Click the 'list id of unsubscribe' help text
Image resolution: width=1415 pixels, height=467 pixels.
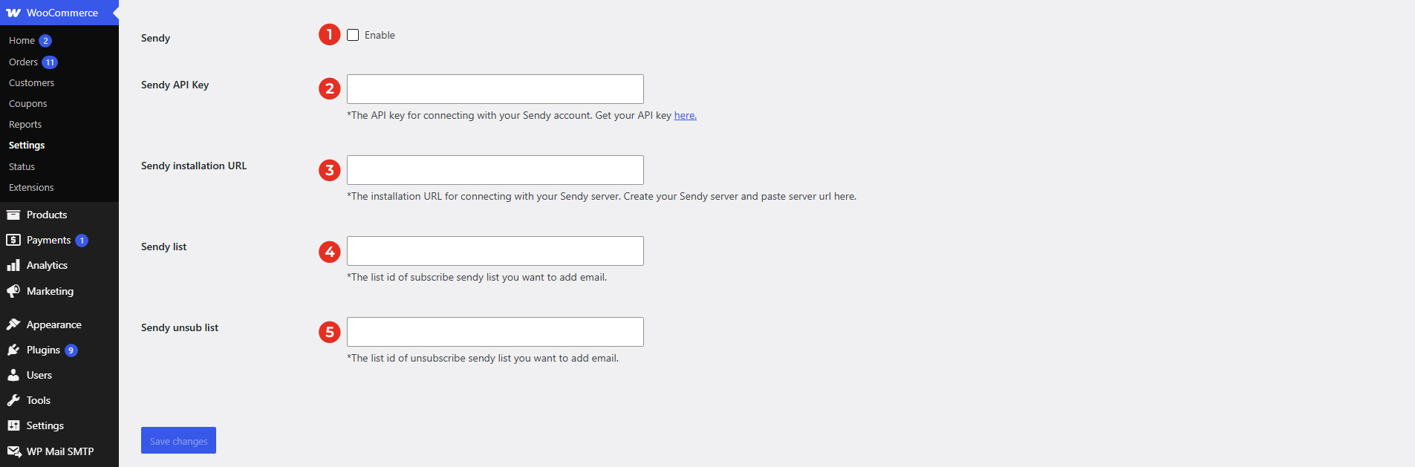483,358
